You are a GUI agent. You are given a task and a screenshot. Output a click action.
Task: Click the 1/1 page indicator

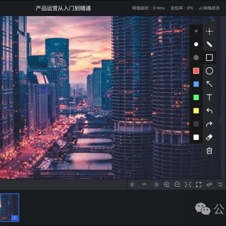pyautogui.click(x=144, y=184)
